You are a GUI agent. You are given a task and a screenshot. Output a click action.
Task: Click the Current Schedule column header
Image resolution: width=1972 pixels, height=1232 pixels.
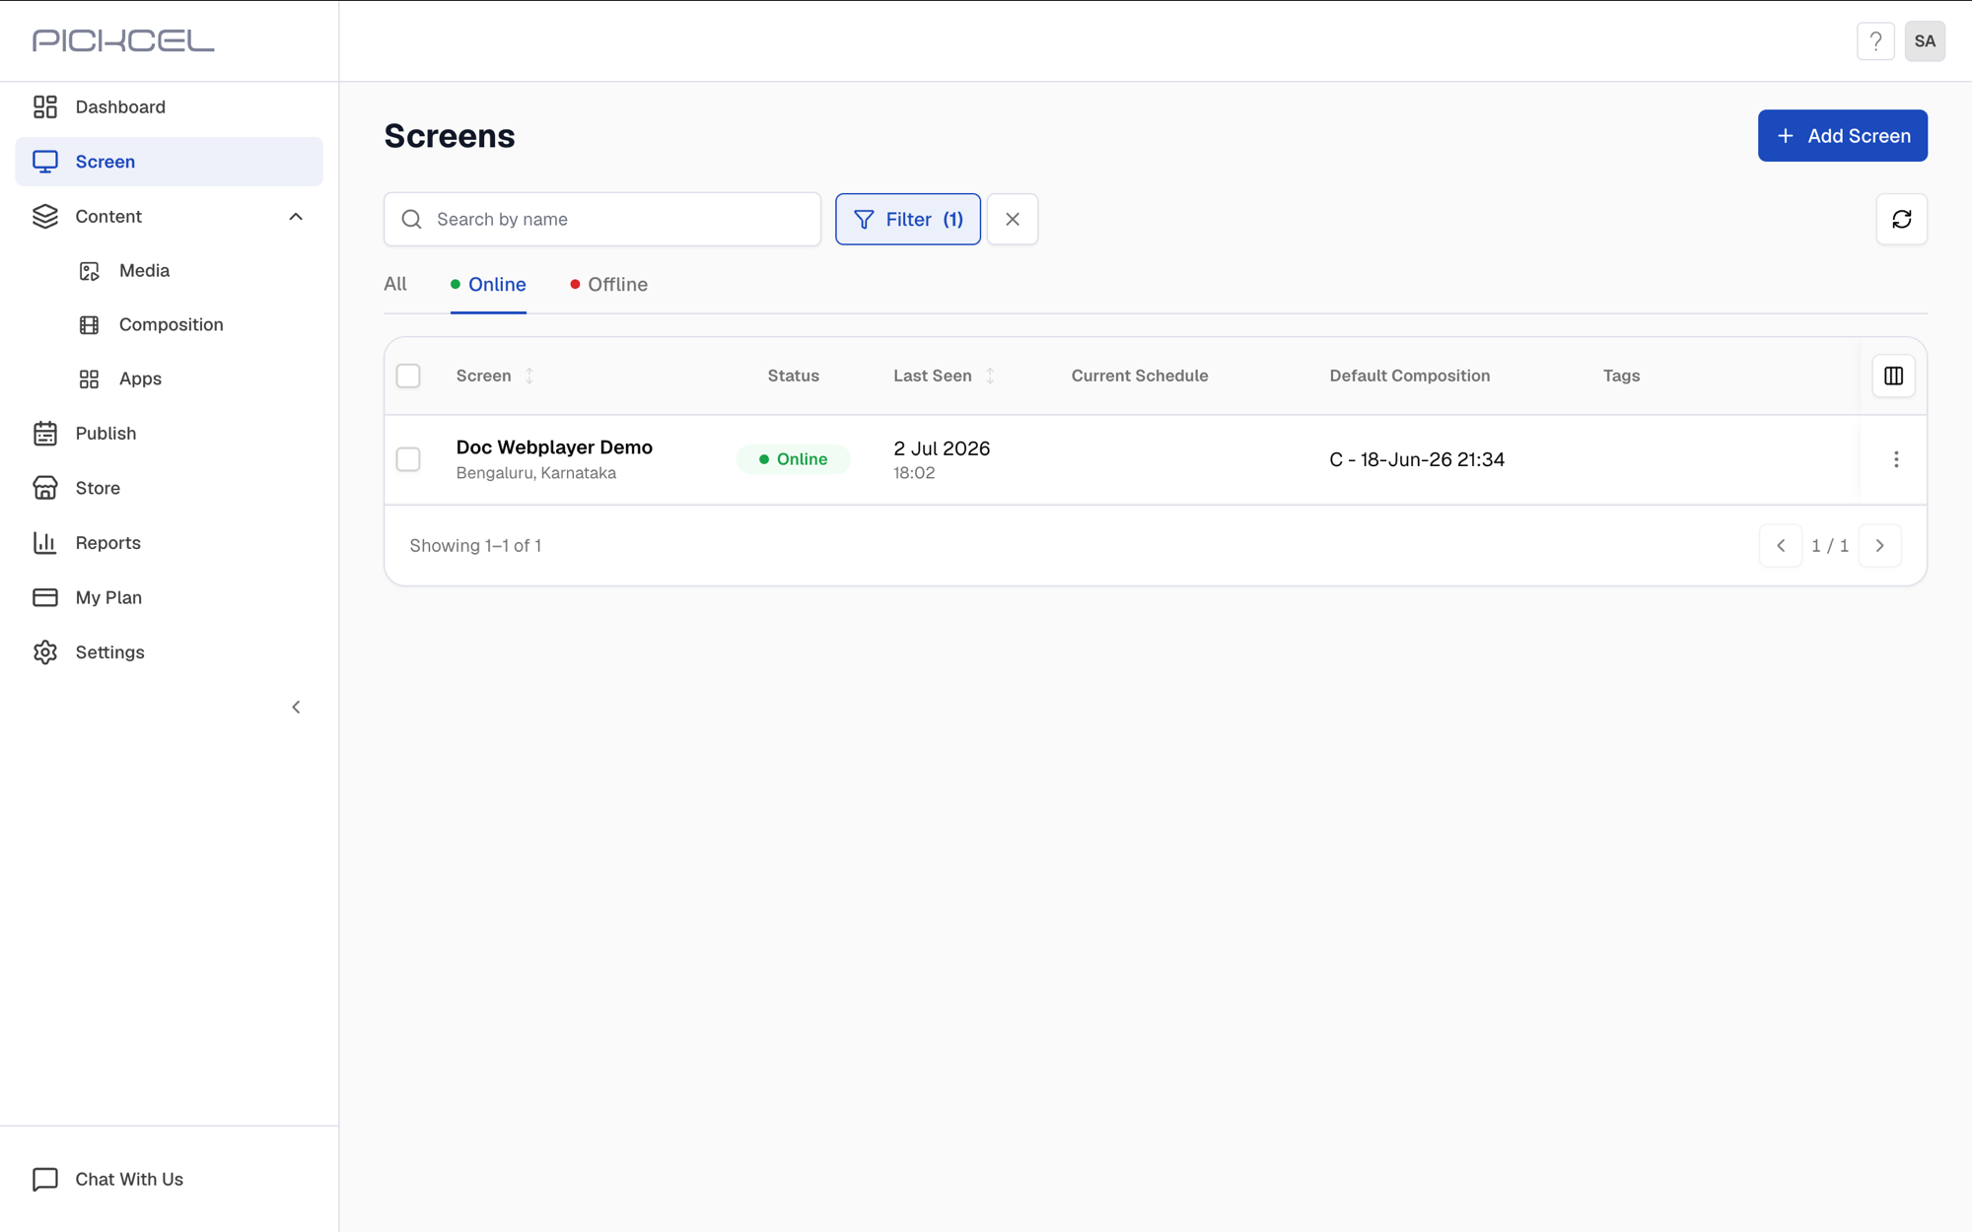1140,376
